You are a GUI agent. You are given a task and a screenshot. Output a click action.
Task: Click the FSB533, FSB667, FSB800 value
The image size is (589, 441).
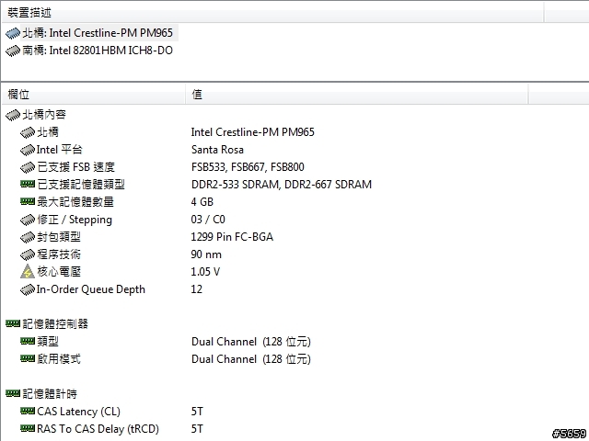(x=248, y=167)
